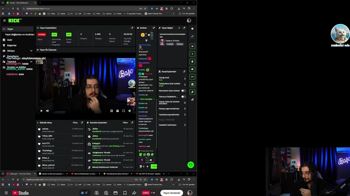Toggle the moderation actions note widget
350x196 pixels.
(192, 62)
